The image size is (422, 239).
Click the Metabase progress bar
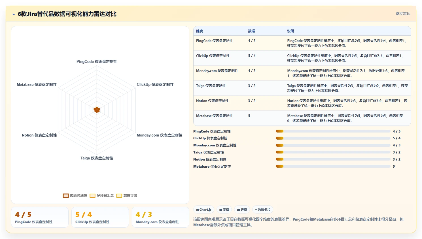click(x=333, y=166)
